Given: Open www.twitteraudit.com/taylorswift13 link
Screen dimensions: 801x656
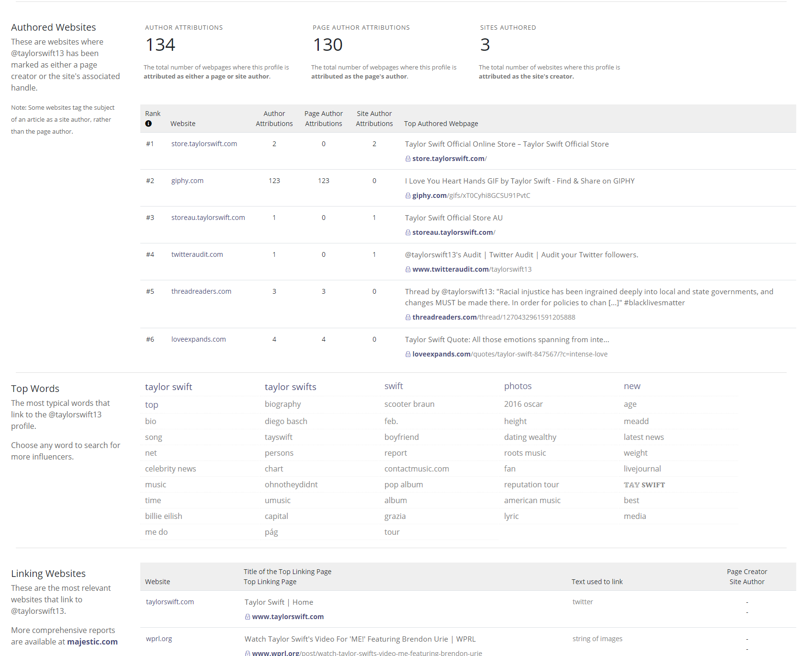Looking at the screenshot, I should (472, 269).
